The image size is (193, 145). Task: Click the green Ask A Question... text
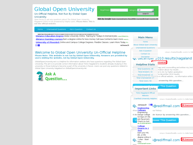[56, 76]
